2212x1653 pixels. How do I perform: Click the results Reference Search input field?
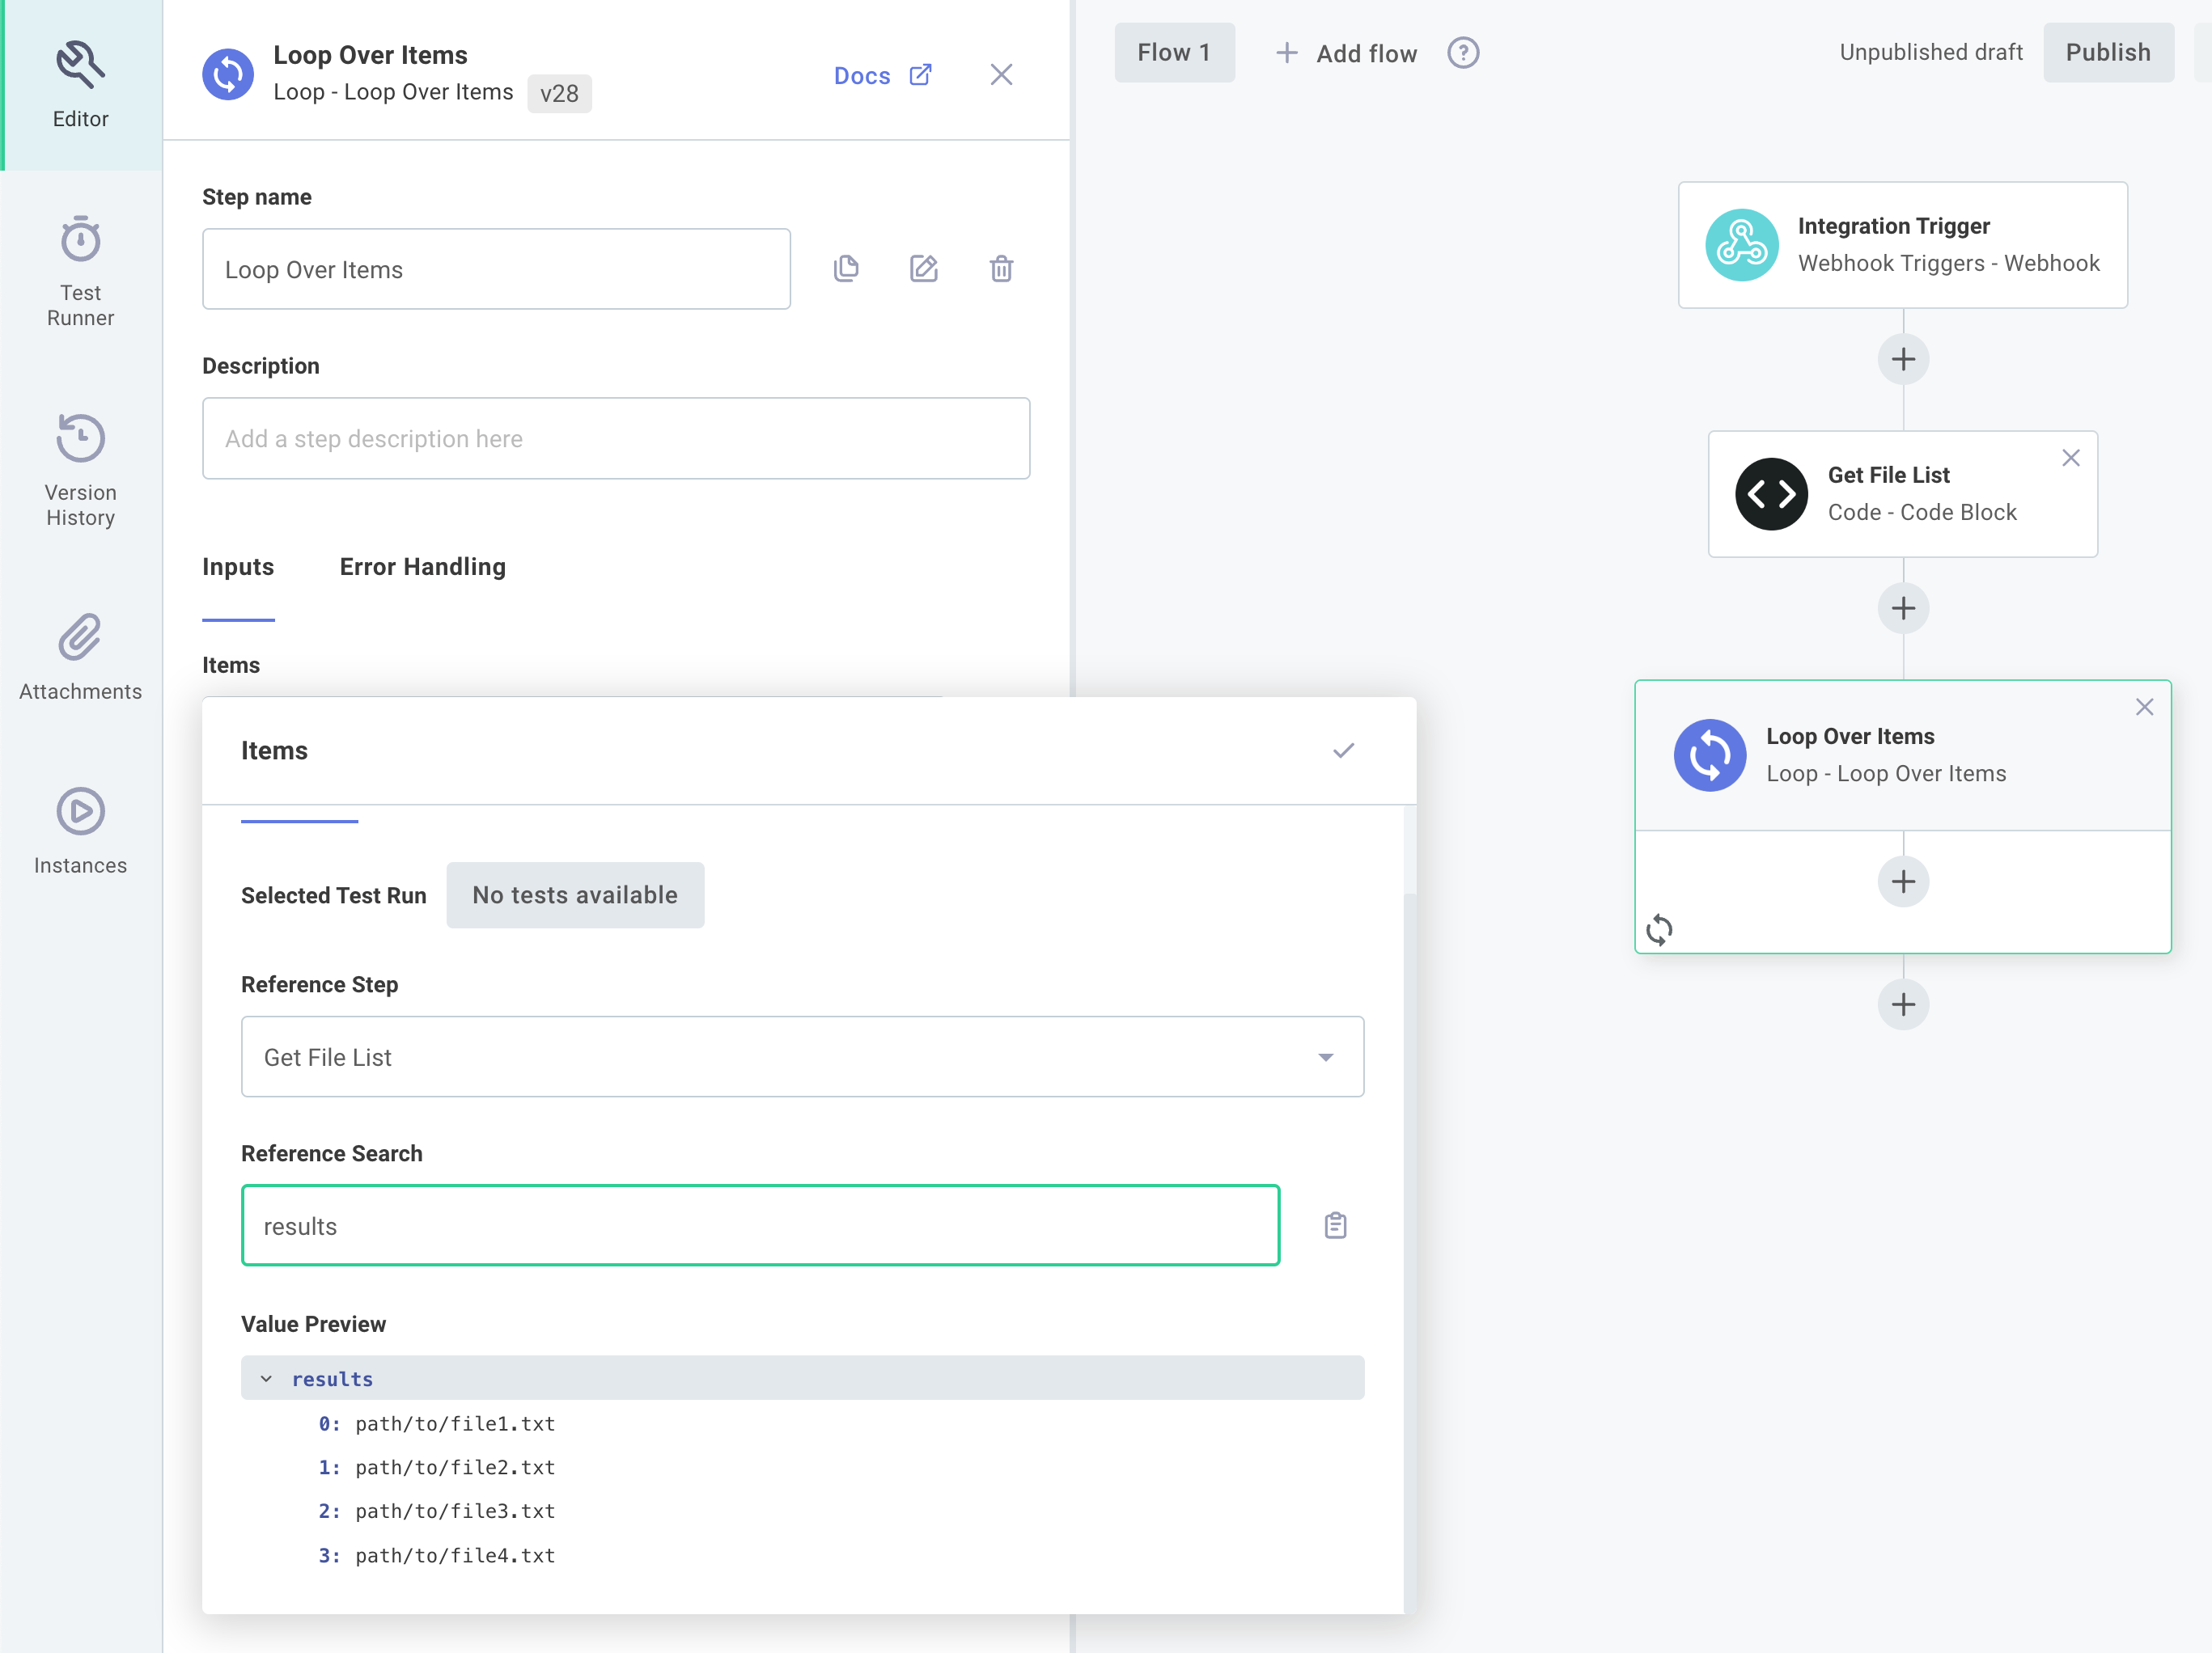[760, 1225]
